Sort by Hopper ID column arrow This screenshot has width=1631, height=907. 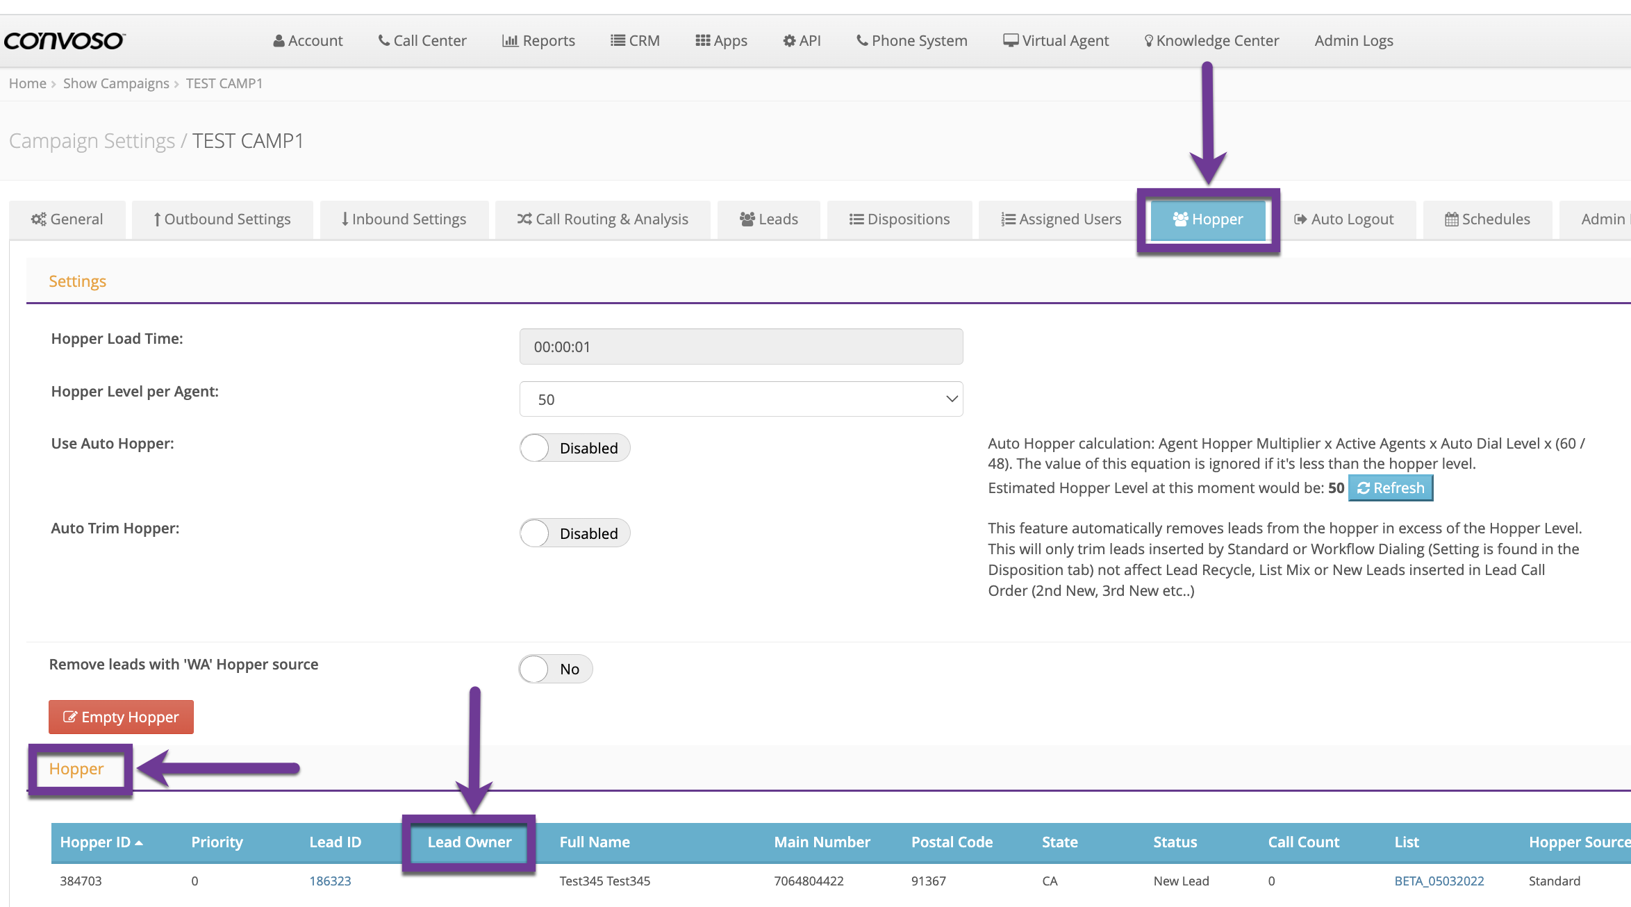click(139, 842)
